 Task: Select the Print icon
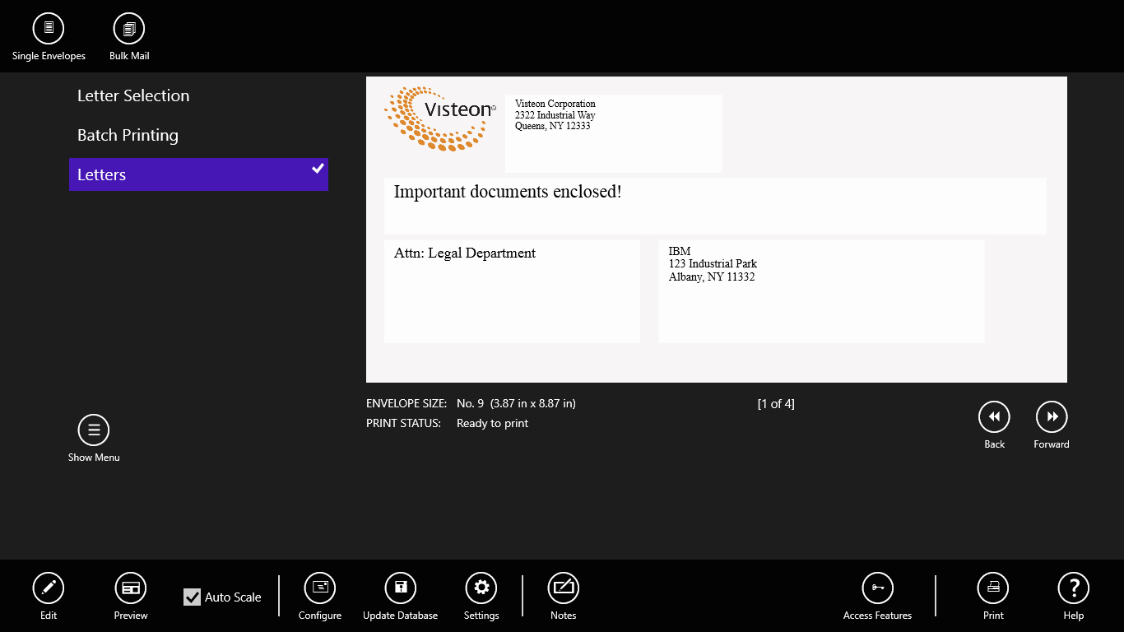992,588
